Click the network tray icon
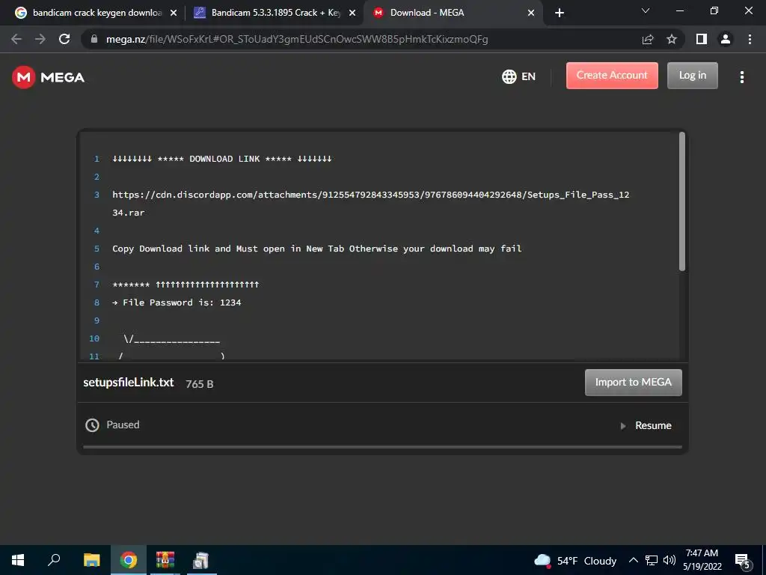766x575 pixels. pos(652,560)
